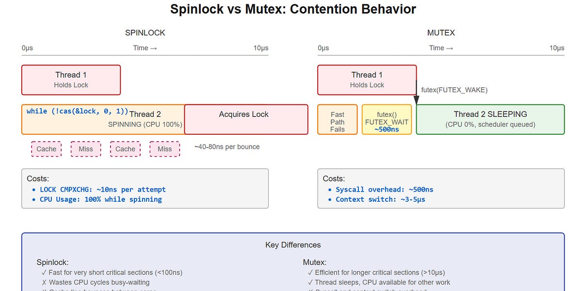Click the SPINLOCK section heading
The width and height of the screenshot is (582, 291).
145,33
